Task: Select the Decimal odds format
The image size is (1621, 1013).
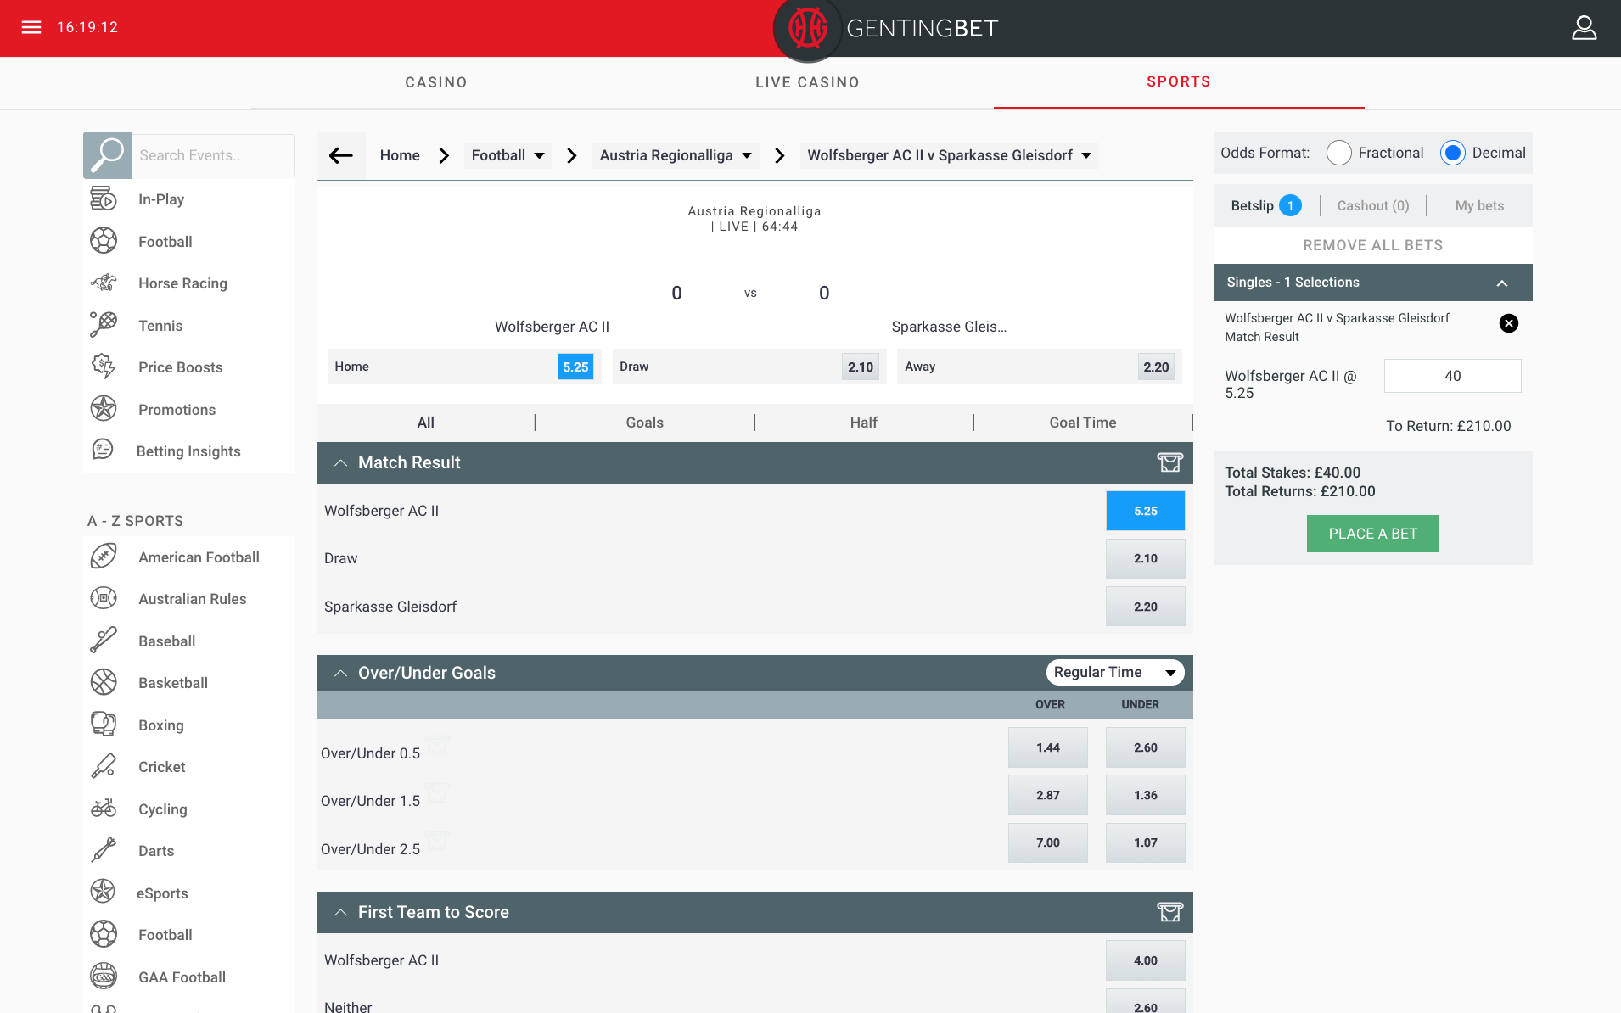Action: [x=1453, y=153]
